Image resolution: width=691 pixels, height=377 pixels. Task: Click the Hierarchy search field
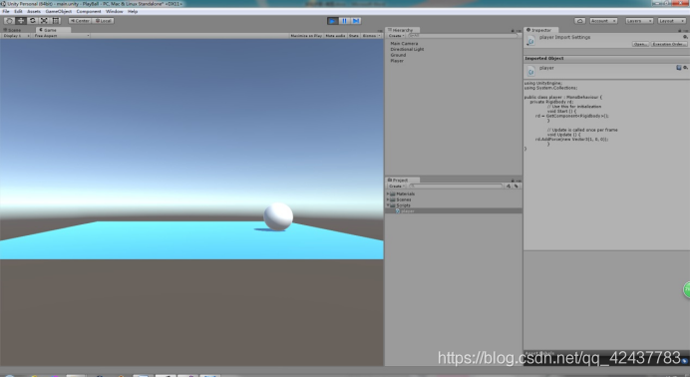pos(463,36)
